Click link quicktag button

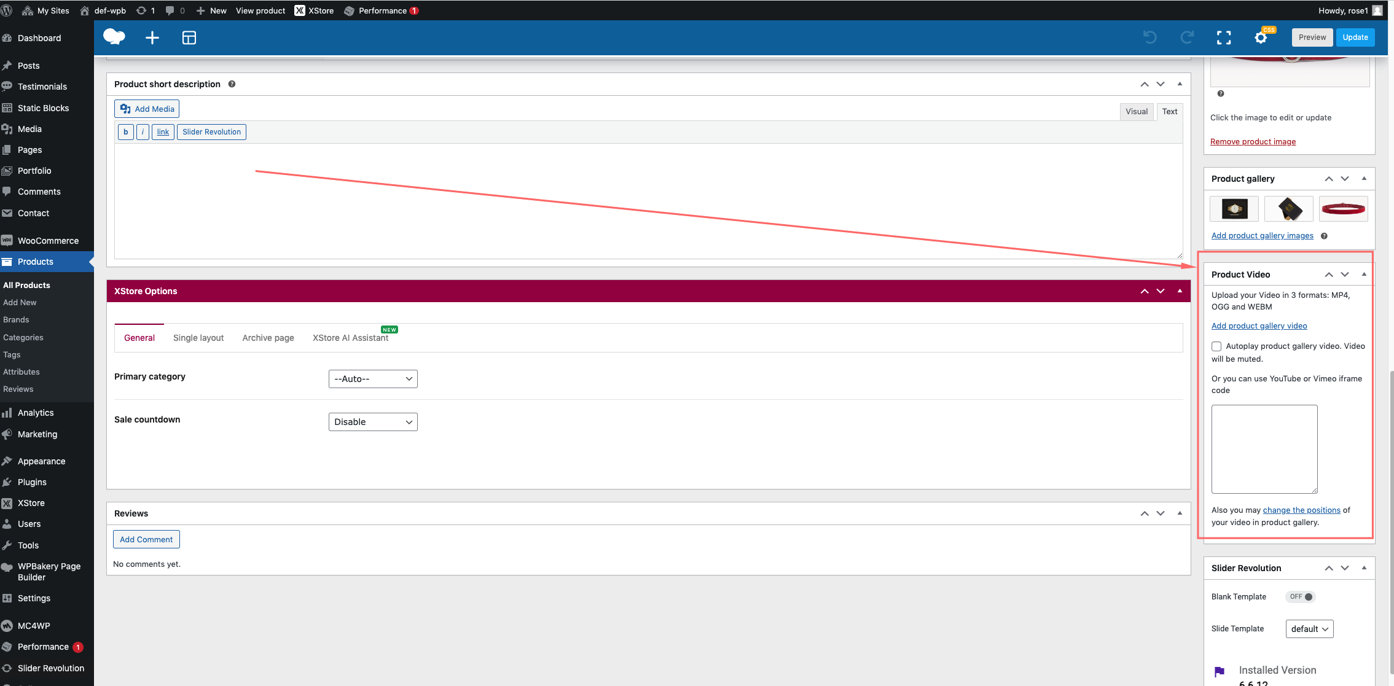163,132
